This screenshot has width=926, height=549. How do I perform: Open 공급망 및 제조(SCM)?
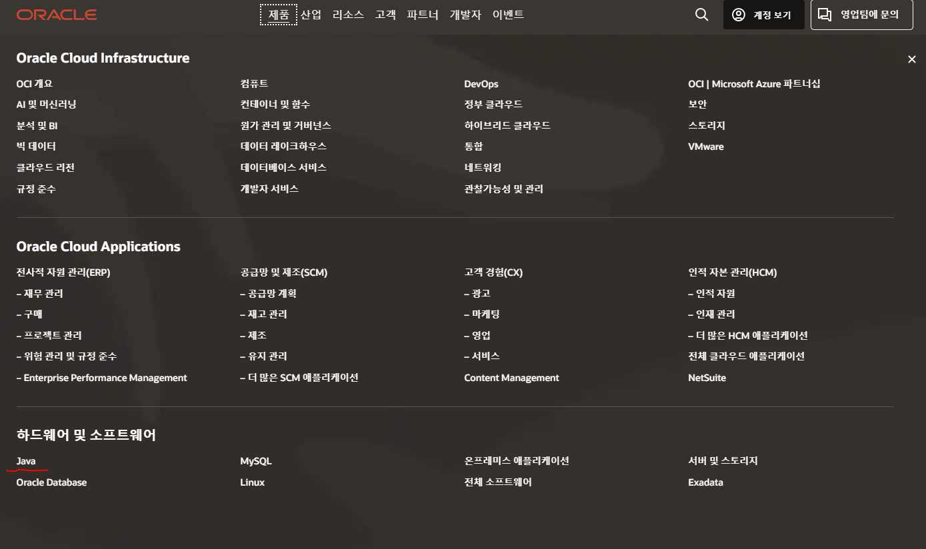coord(284,273)
